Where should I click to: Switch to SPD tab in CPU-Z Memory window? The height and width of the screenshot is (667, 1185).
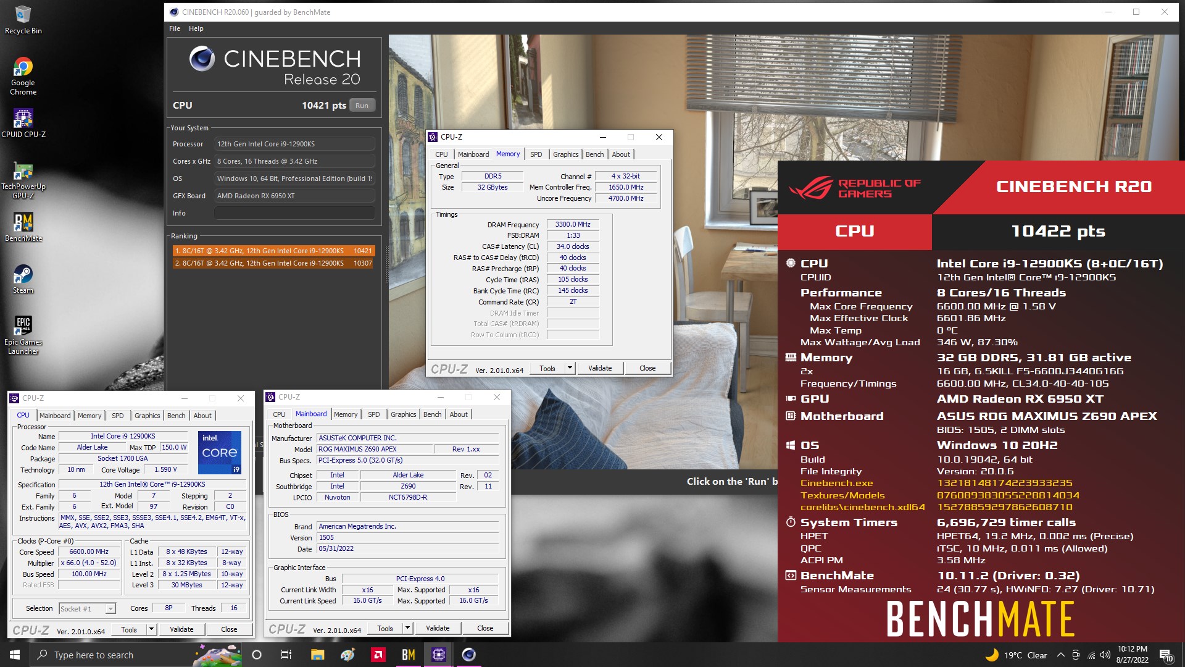point(536,154)
